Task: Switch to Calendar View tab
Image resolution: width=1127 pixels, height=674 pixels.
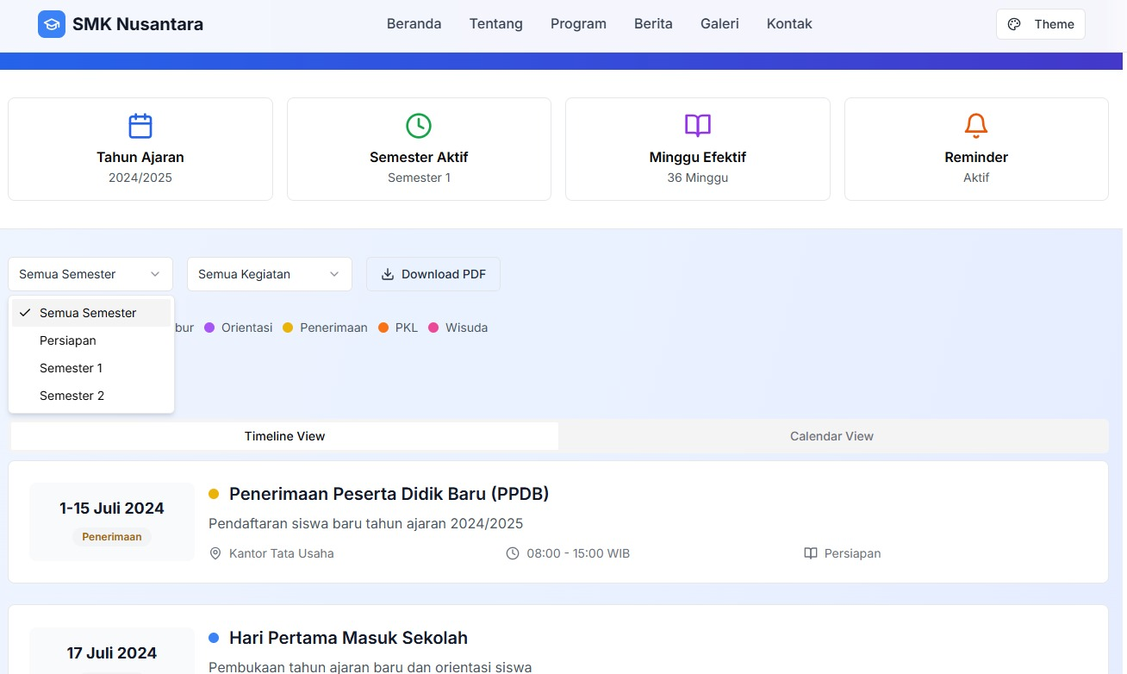Action: click(x=831, y=436)
